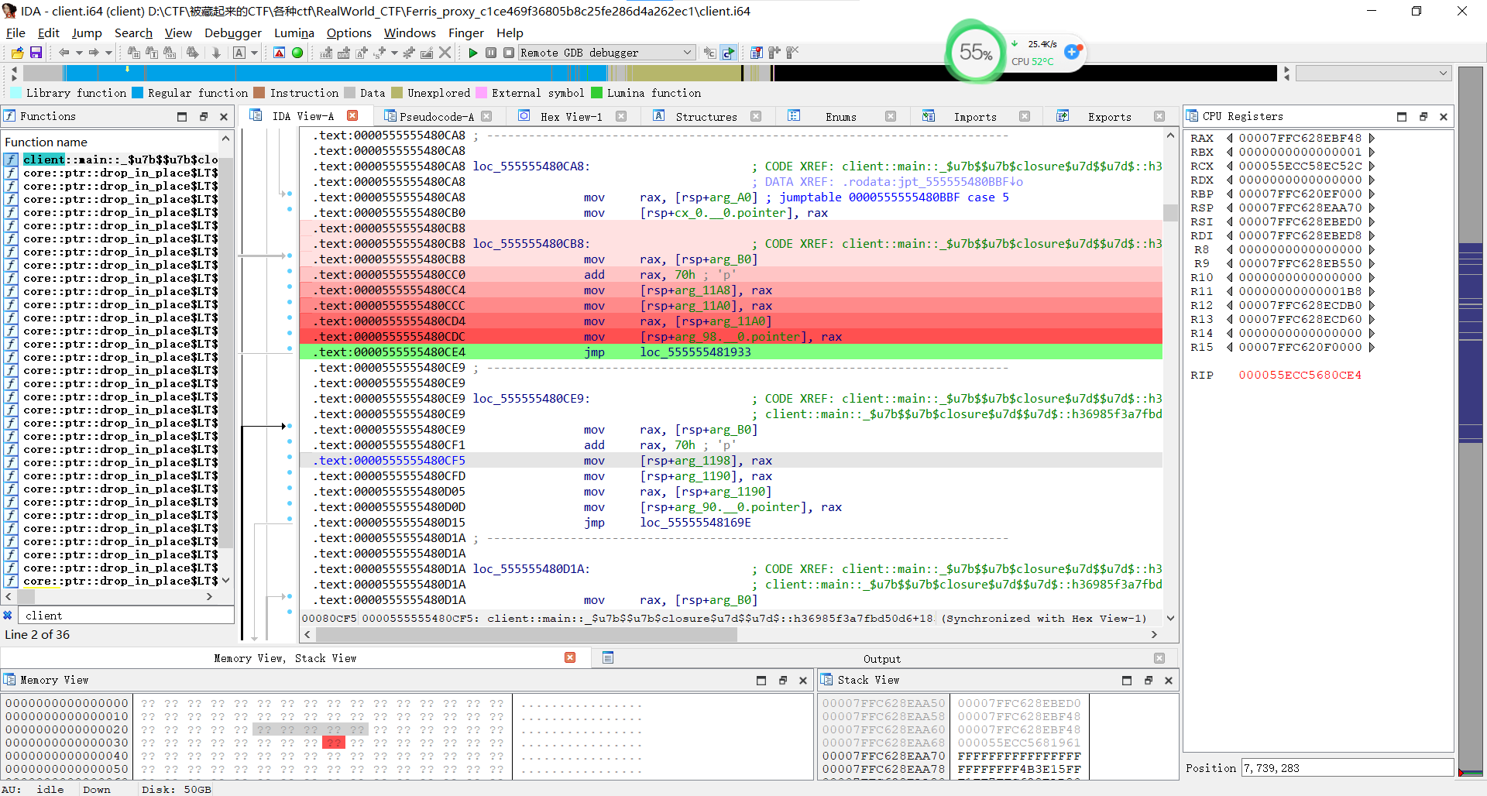Screen dimensions: 1487x796
Task: Click the Position field showing 7,739,283
Action: tap(1347, 767)
